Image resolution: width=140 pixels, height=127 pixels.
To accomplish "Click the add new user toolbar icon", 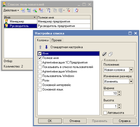I will tap(23, 10).
